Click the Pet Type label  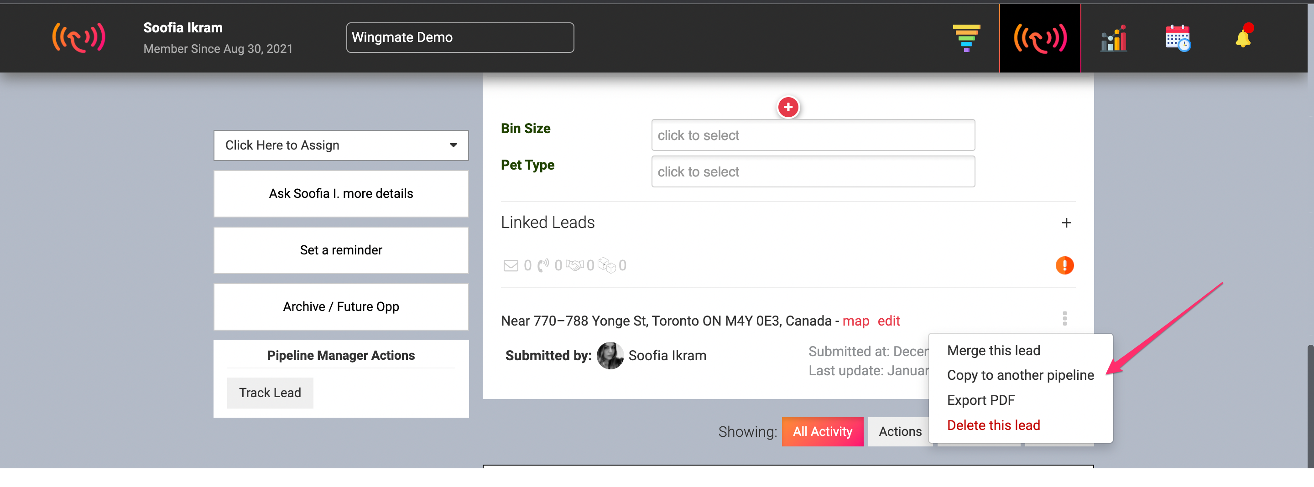(x=527, y=165)
